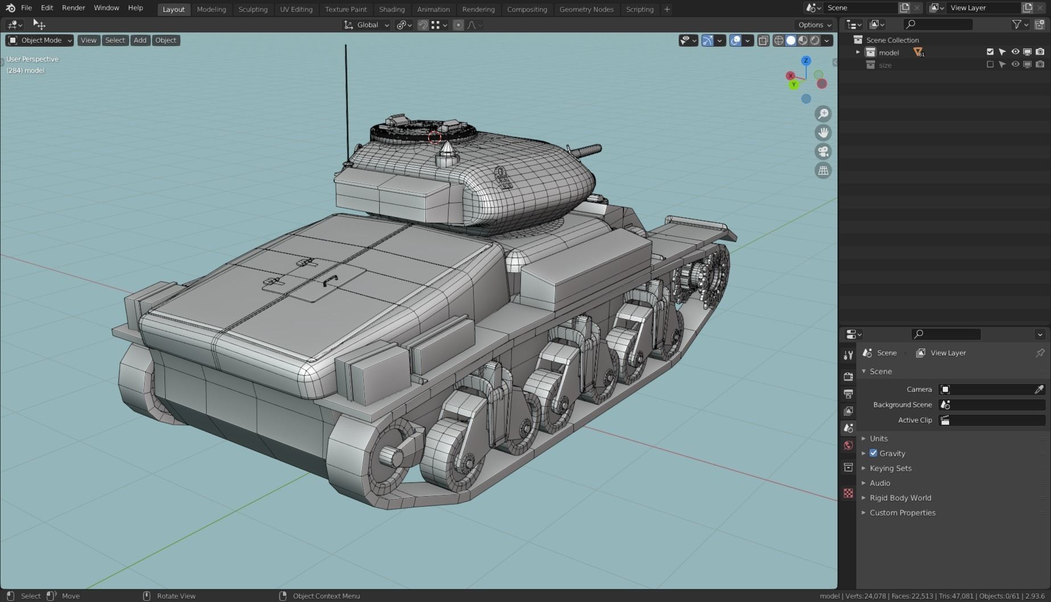The image size is (1051, 602).
Task: Toggle the camera view button
Action: pos(823,151)
